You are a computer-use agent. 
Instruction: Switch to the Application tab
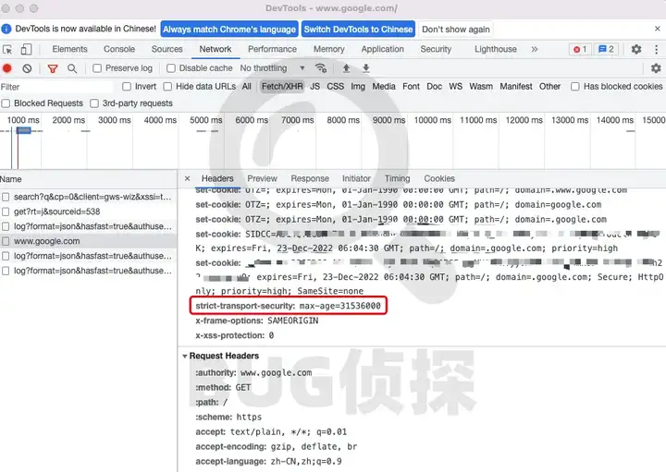[x=383, y=49]
